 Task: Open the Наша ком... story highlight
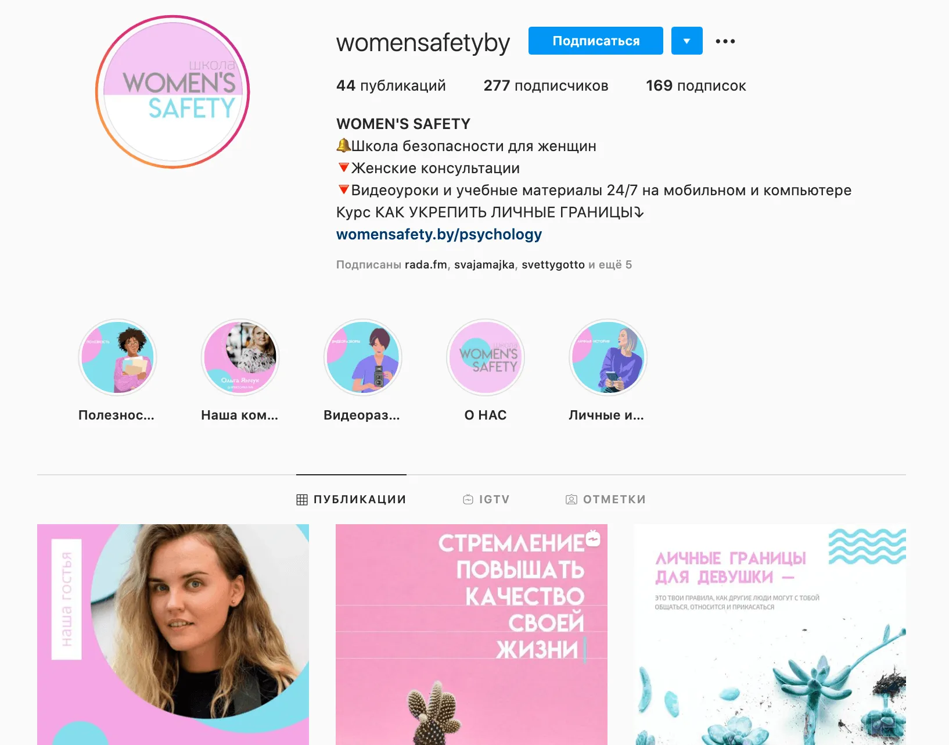coord(240,357)
